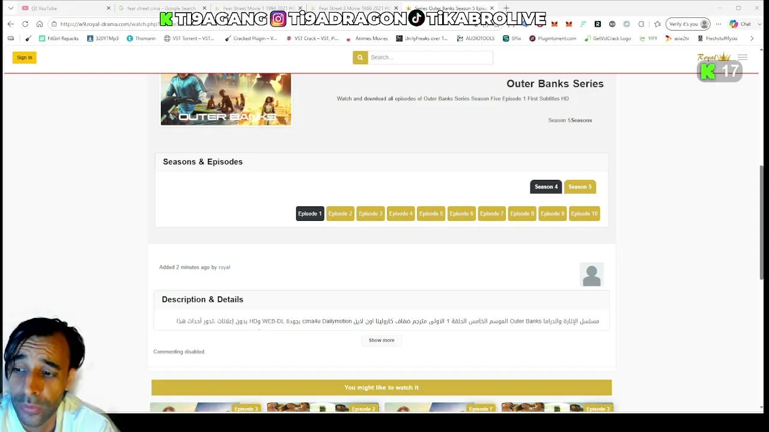Expand the bookmarks bar overflow chevron

(752, 38)
